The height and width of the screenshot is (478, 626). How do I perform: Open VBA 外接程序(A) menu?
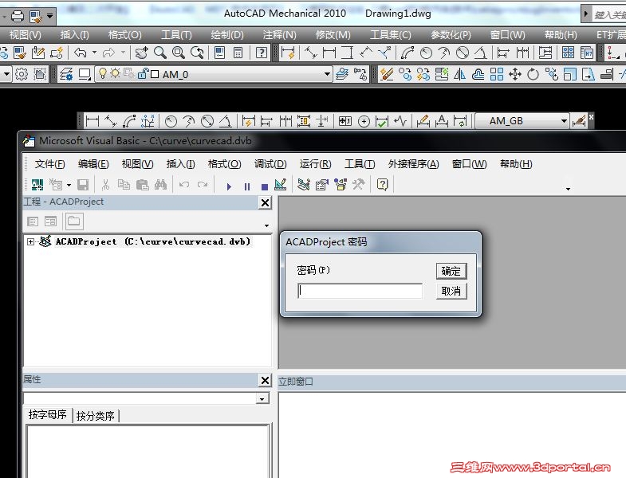[414, 164]
